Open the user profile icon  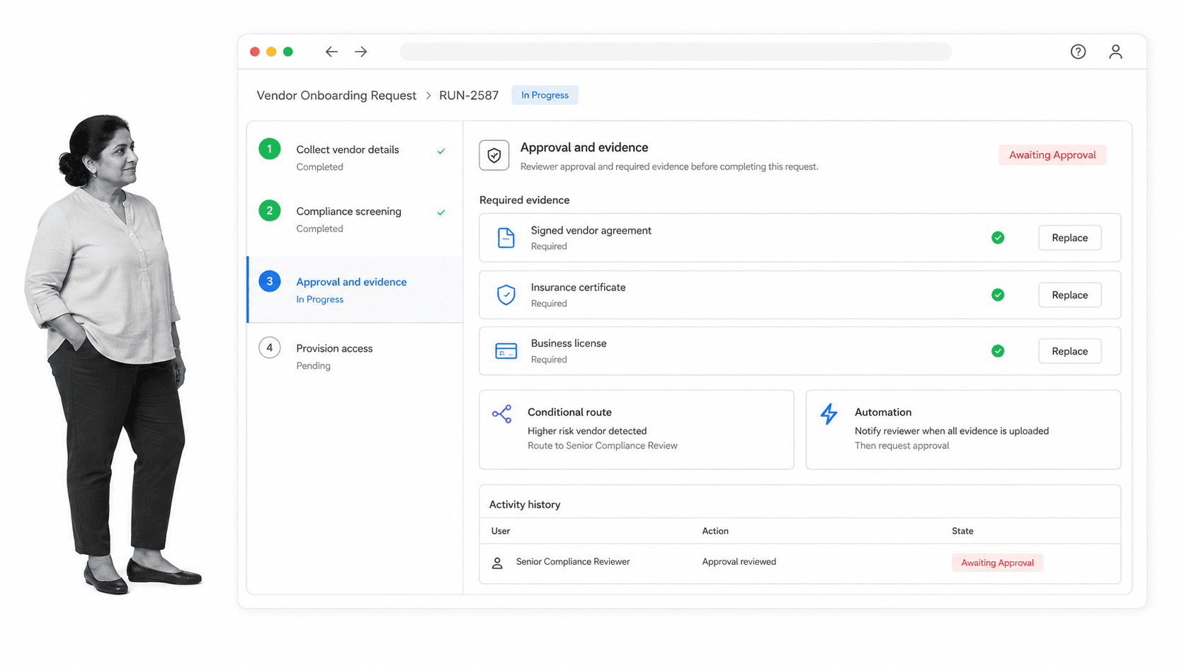pyautogui.click(x=1115, y=52)
